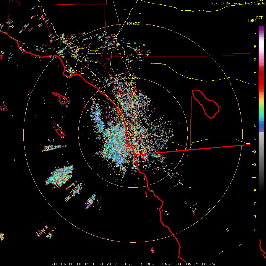Click the "6" value on the scale

click(x=255, y=46)
